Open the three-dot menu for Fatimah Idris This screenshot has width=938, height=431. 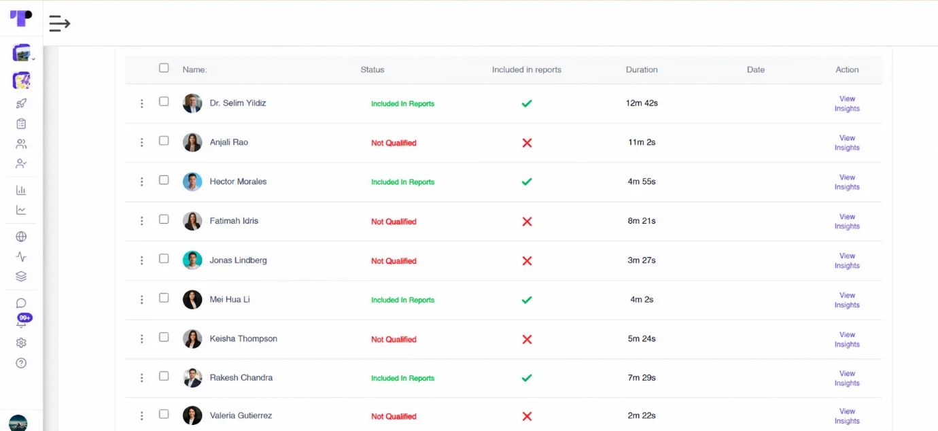[142, 221]
